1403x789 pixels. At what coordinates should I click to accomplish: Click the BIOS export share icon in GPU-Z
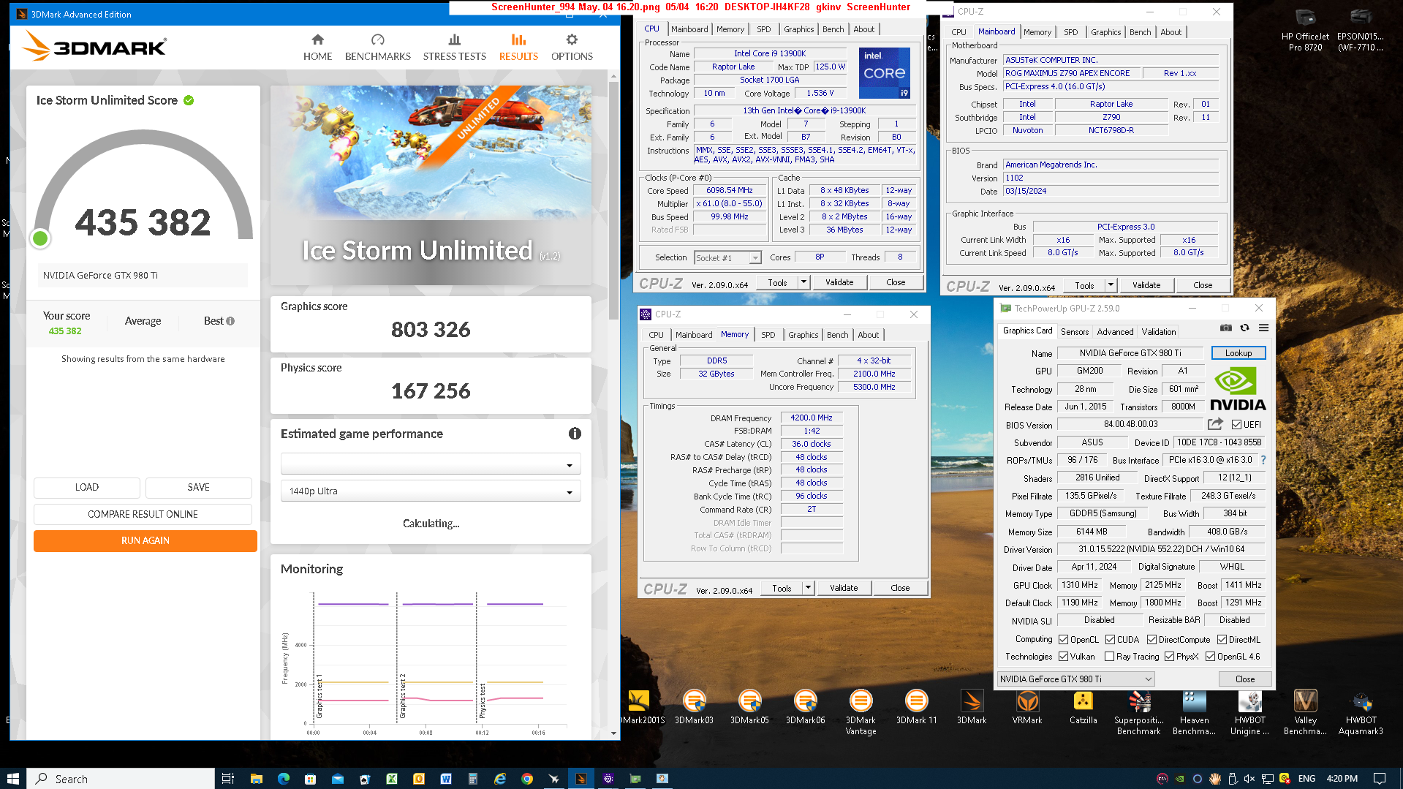click(1215, 424)
